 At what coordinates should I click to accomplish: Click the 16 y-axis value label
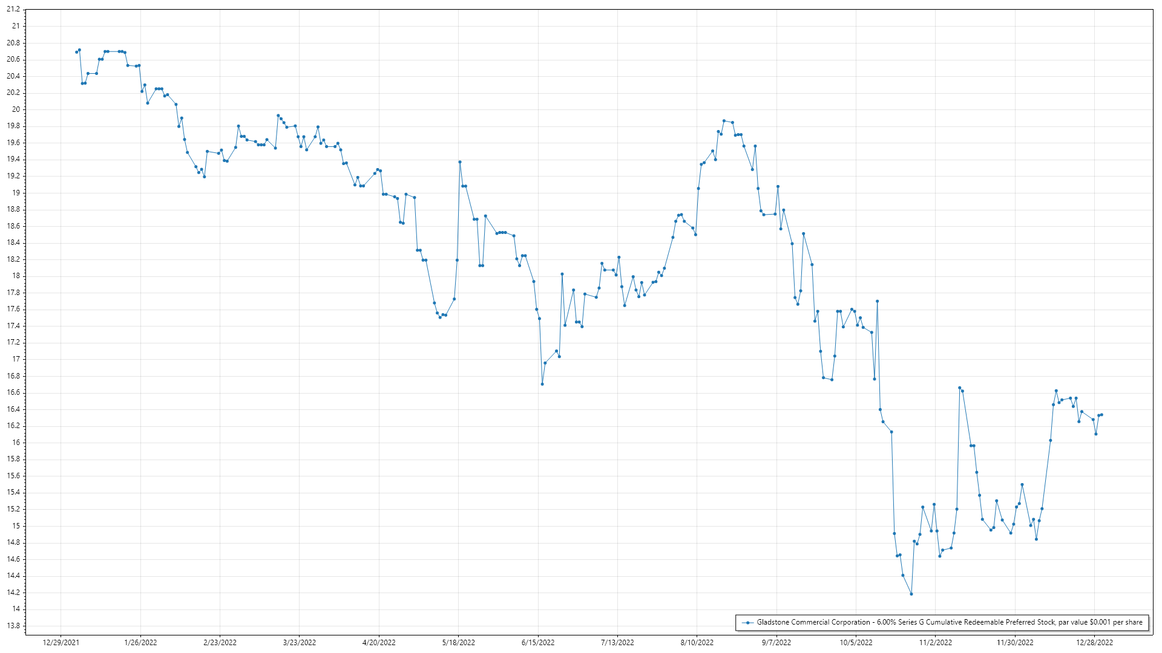pyautogui.click(x=16, y=443)
